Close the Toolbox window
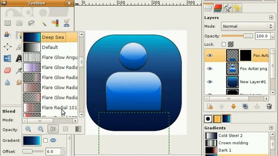Viewport: 278px width, 156px height. point(69,3)
